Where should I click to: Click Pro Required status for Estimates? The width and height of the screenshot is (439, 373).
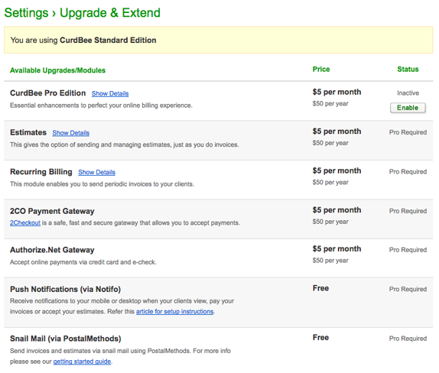point(408,132)
